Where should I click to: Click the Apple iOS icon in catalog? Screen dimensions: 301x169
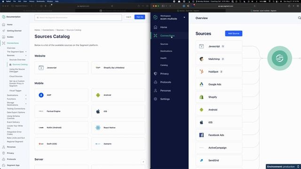coord(98,111)
